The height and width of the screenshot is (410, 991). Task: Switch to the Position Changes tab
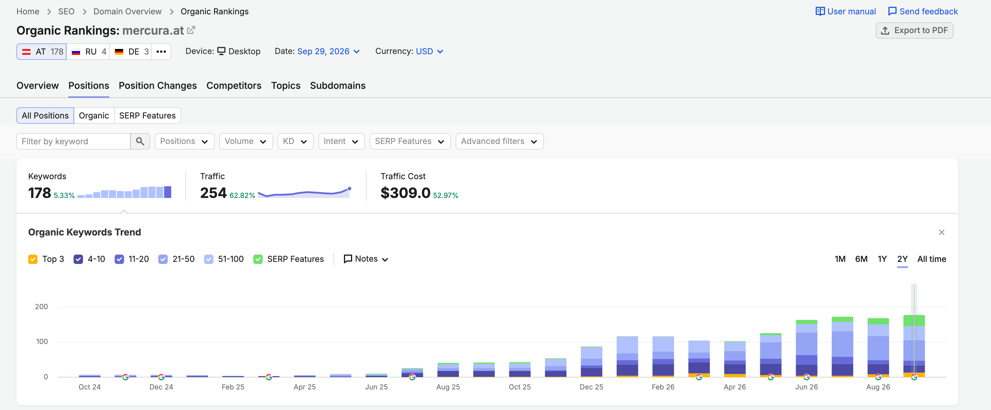click(158, 85)
